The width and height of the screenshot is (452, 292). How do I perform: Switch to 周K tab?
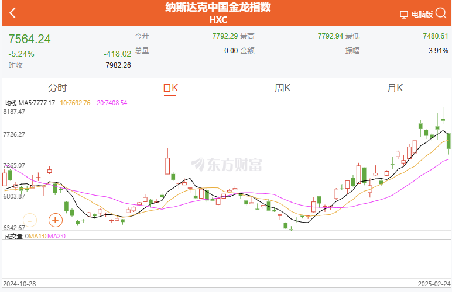(x=282, y=88)
